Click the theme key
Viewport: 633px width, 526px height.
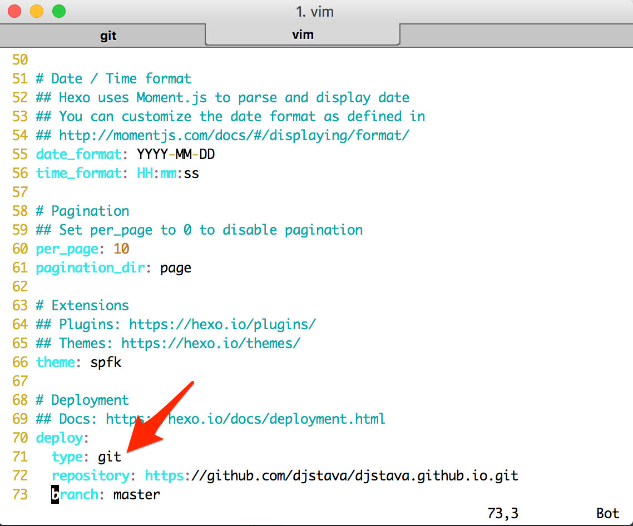(55, 362)
